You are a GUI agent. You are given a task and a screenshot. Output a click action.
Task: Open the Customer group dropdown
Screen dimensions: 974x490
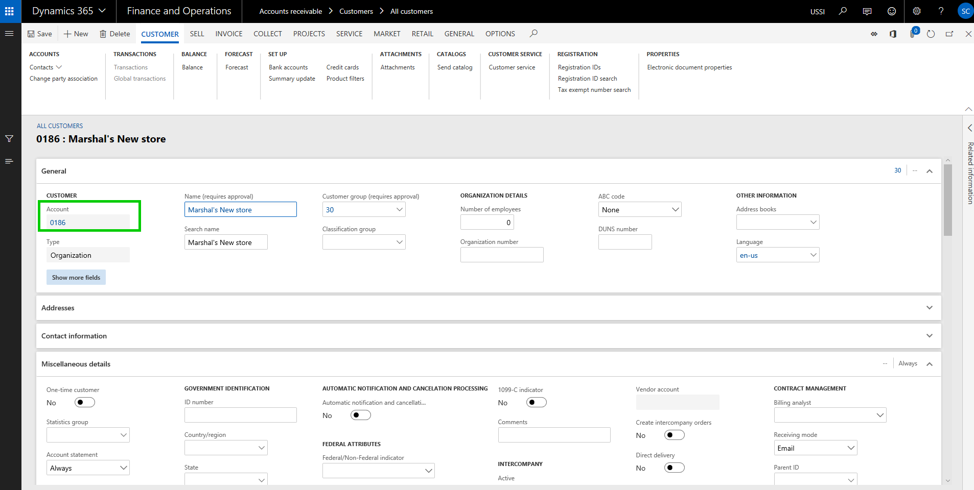tap(399, 210)
